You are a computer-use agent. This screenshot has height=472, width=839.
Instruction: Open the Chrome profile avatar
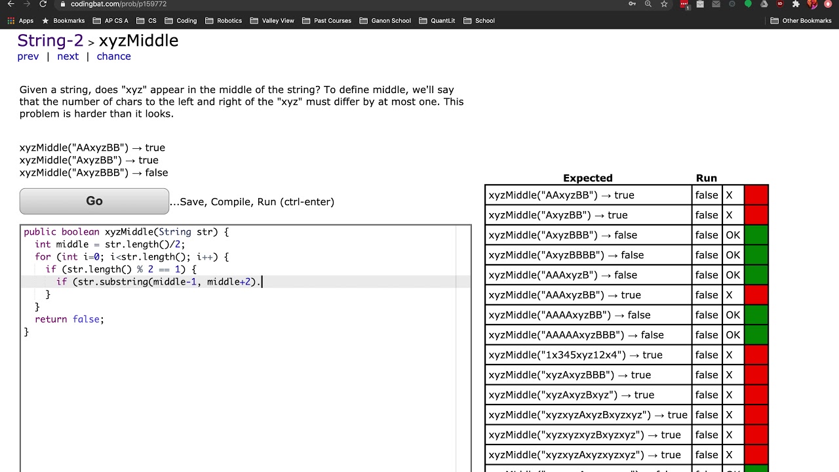813,4
